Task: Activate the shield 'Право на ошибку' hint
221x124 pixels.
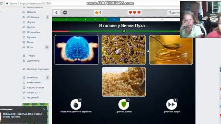Action: 124,104
